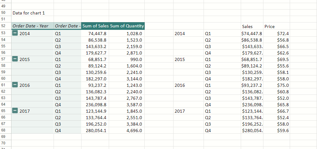Click the 'Sum of Quantity' column header
This screenshot has height=149, width=317.
pos(127,26)
